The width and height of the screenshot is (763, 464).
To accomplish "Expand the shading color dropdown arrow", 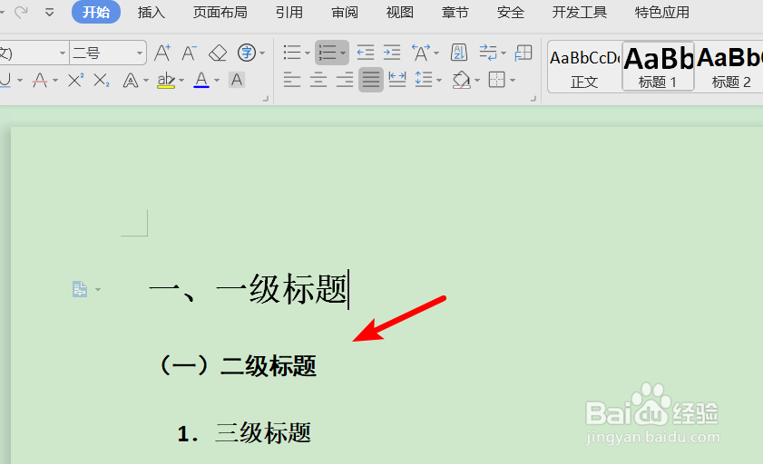I will click(477, 80).
